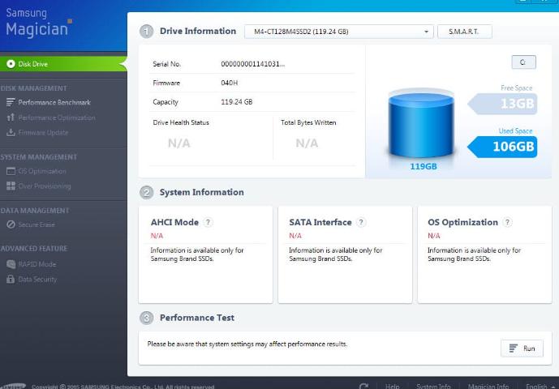Screen dimensions: 559x389
Task: Click the firmware value 040H
Action: [x=230, y=83]
